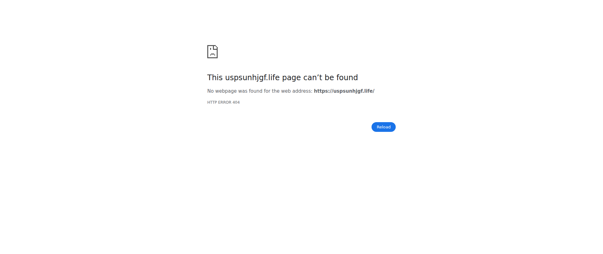Viewport: 603px width, 254px height.
Task: Click the number 404 in error code
Action: pyautogui.click(x=236, y=102)
